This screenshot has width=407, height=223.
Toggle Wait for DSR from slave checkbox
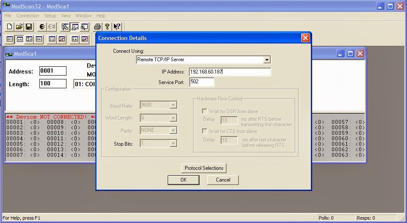[x=205, y=111]
